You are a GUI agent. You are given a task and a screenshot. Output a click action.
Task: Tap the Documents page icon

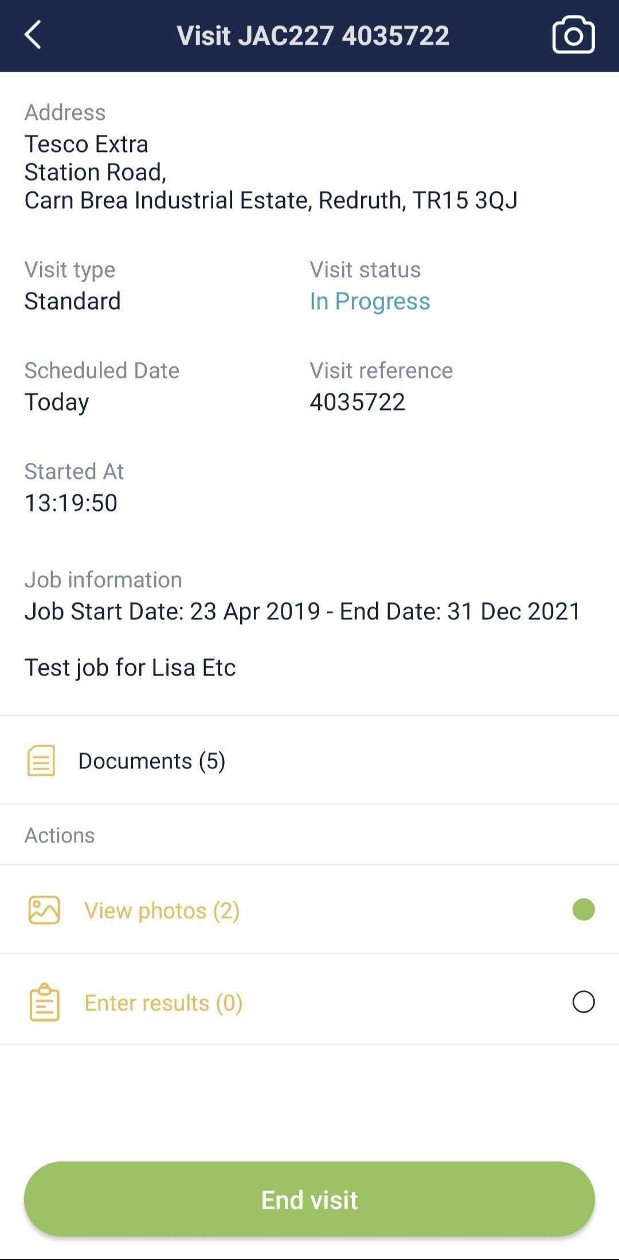(x=41, y=760)
